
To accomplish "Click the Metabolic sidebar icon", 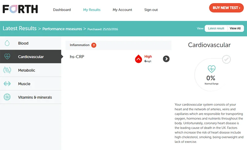I will point(7,70).
